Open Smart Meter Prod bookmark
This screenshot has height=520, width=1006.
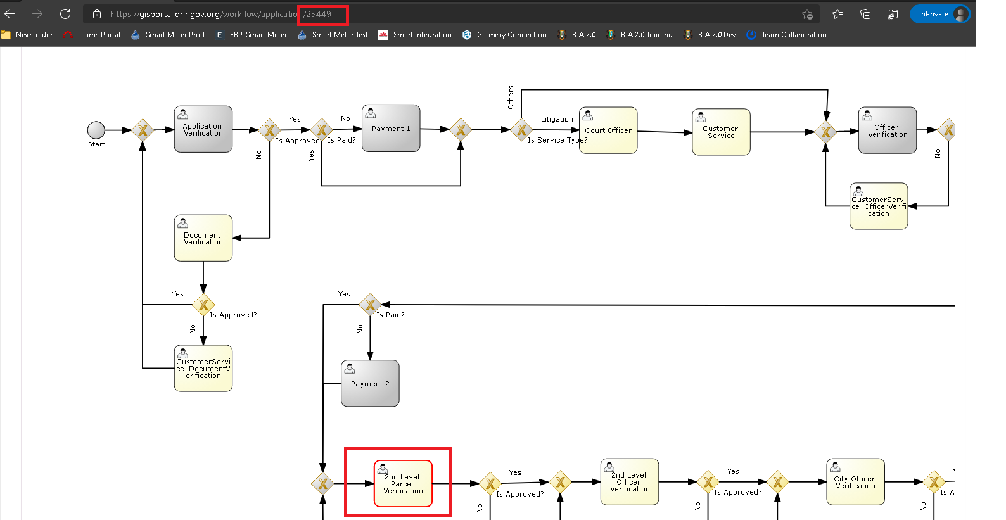(168, 35)
